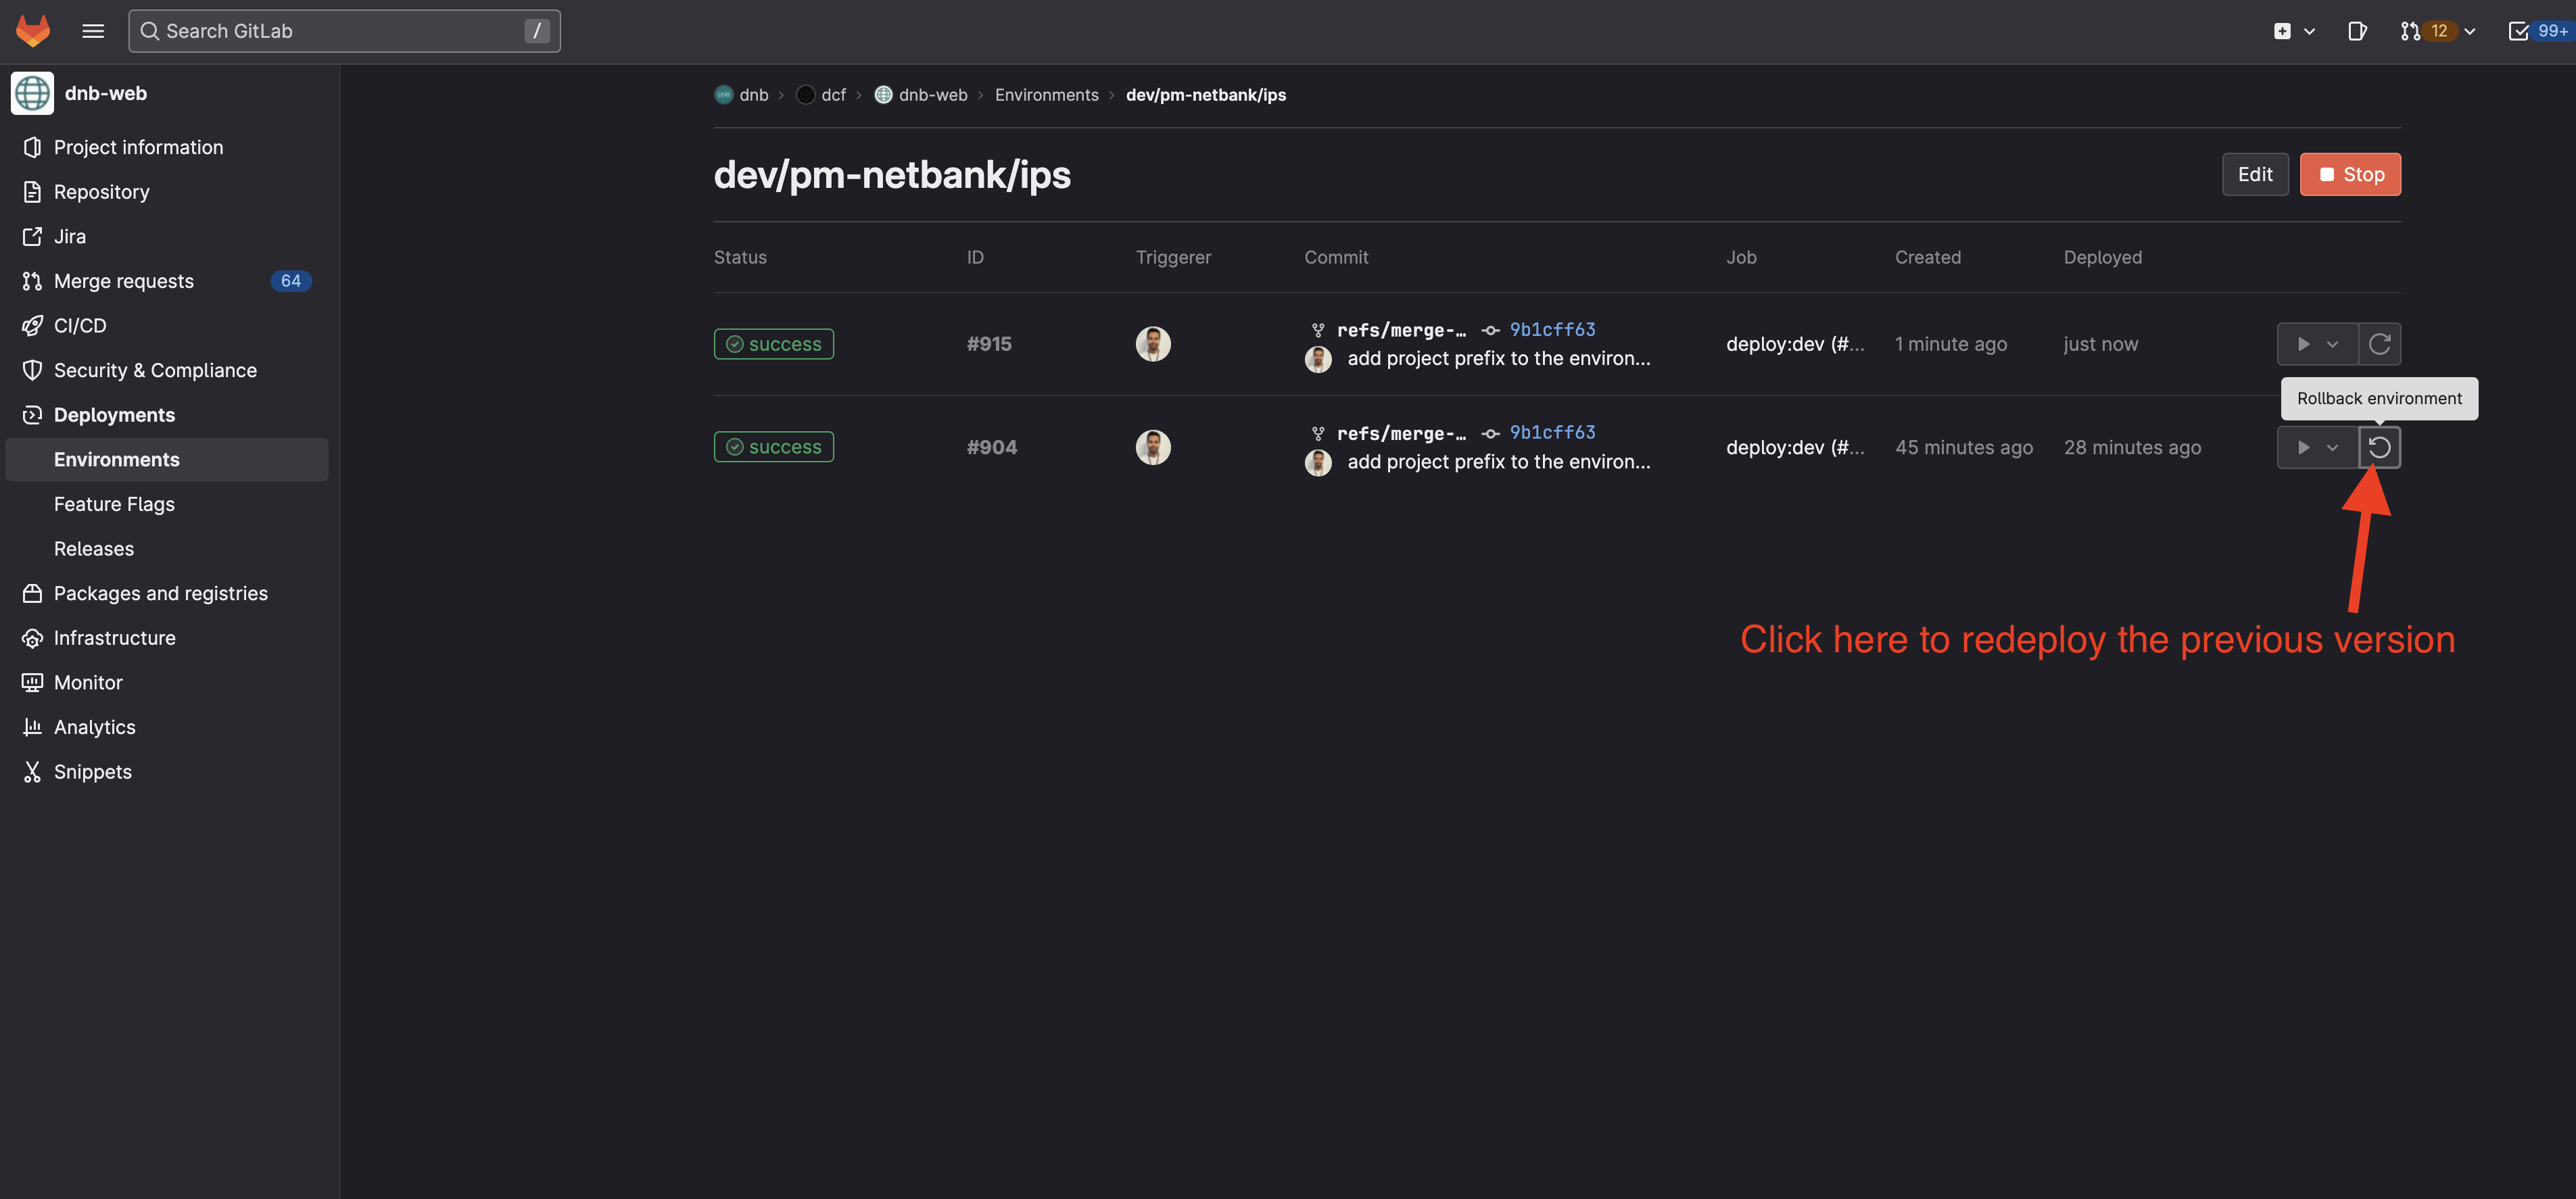This screenshot has height=1199, width=2576.
Task: Expand the create new plus dropdown
Action: tap(2294, 31)
